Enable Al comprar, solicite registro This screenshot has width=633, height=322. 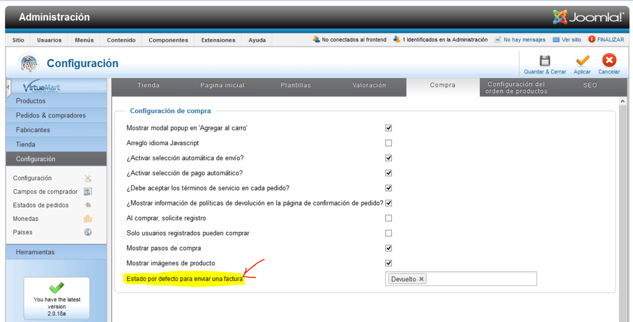click(x=388, y=218)
